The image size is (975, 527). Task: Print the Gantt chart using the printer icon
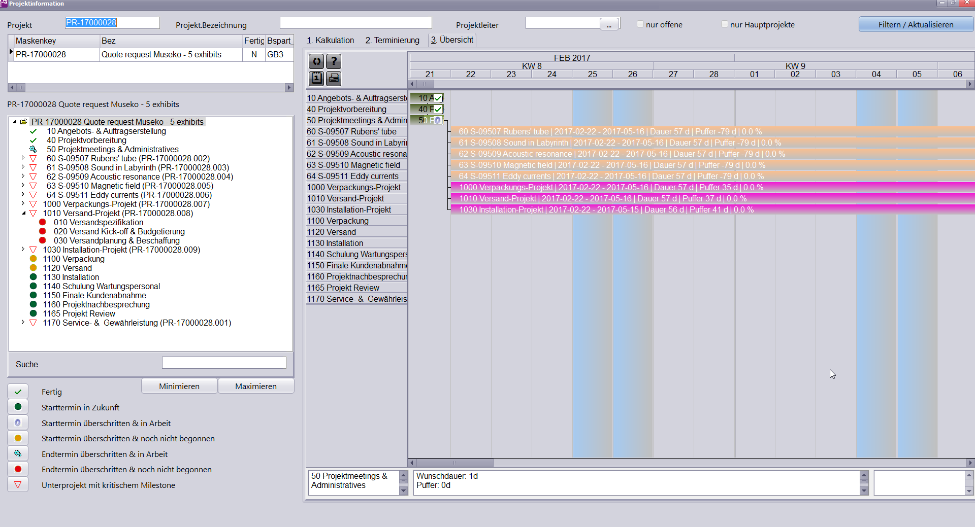[334, 78]
